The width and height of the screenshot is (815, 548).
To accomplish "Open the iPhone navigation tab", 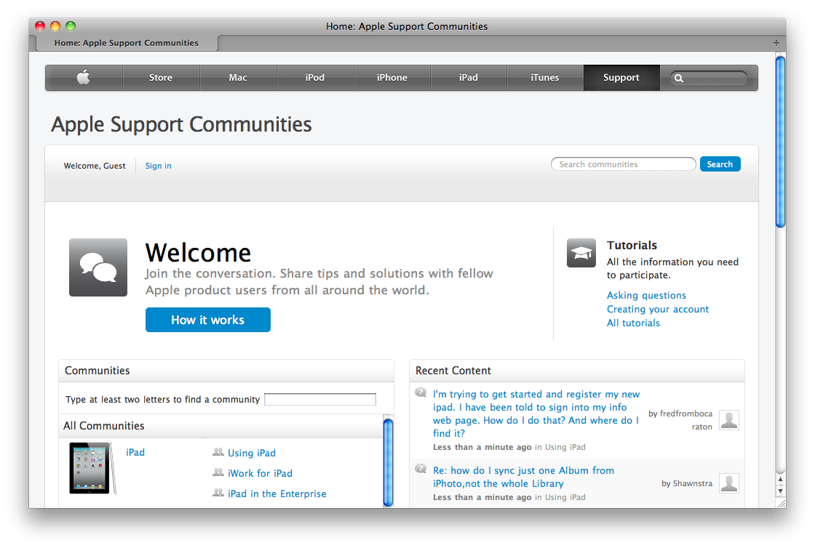I will point(392,78).
